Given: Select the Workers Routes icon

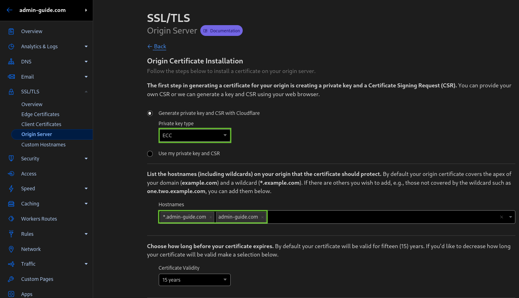Looking at the screenshot, I should point(12,219).
